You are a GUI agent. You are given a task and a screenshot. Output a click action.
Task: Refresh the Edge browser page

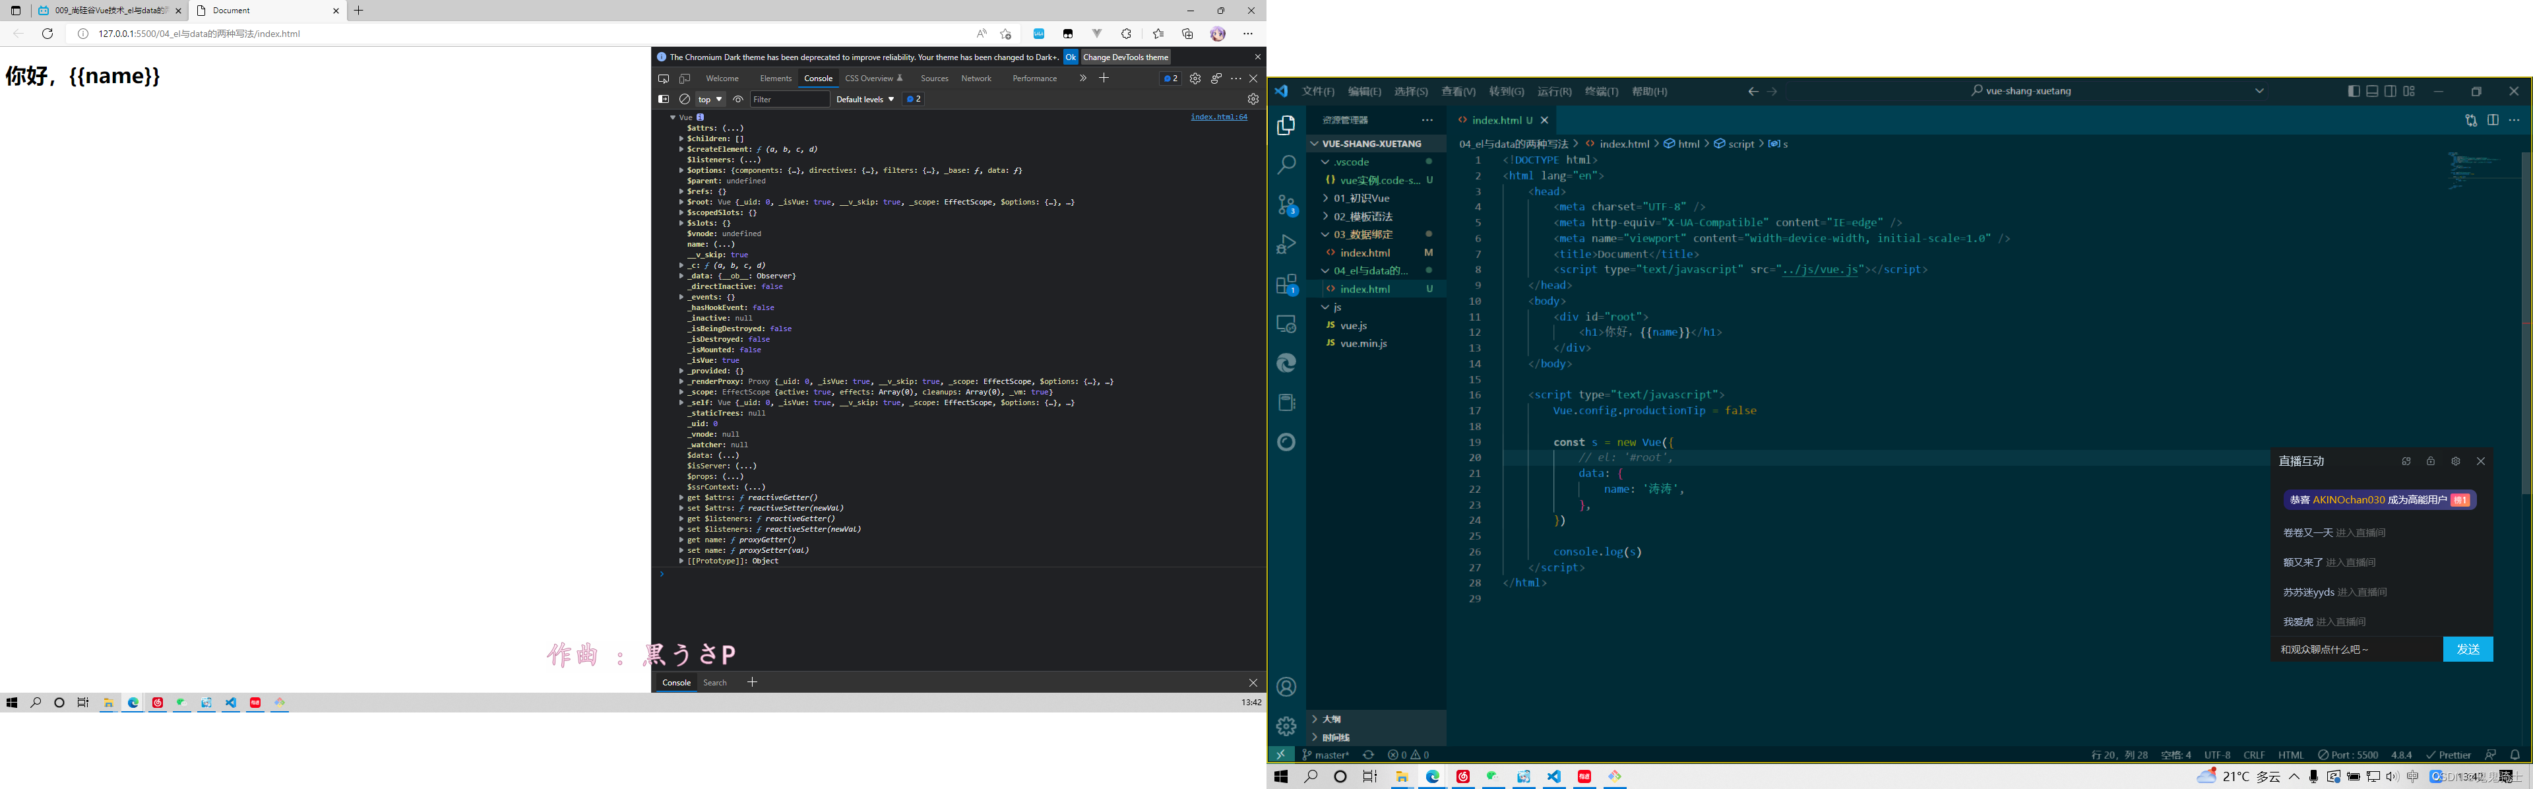[47, 34]
